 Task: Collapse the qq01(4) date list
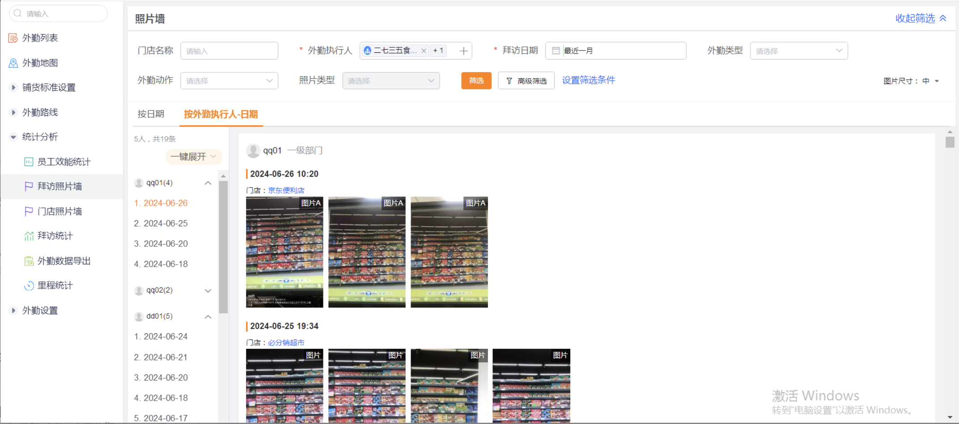coord(208,183)
